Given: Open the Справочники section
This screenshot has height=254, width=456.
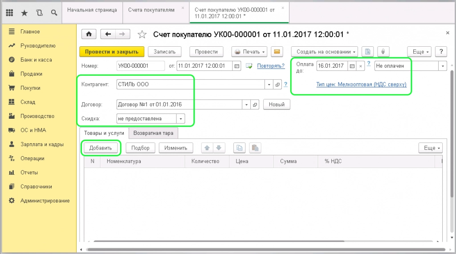Looking at the screenshot, I should pos(36,186).
